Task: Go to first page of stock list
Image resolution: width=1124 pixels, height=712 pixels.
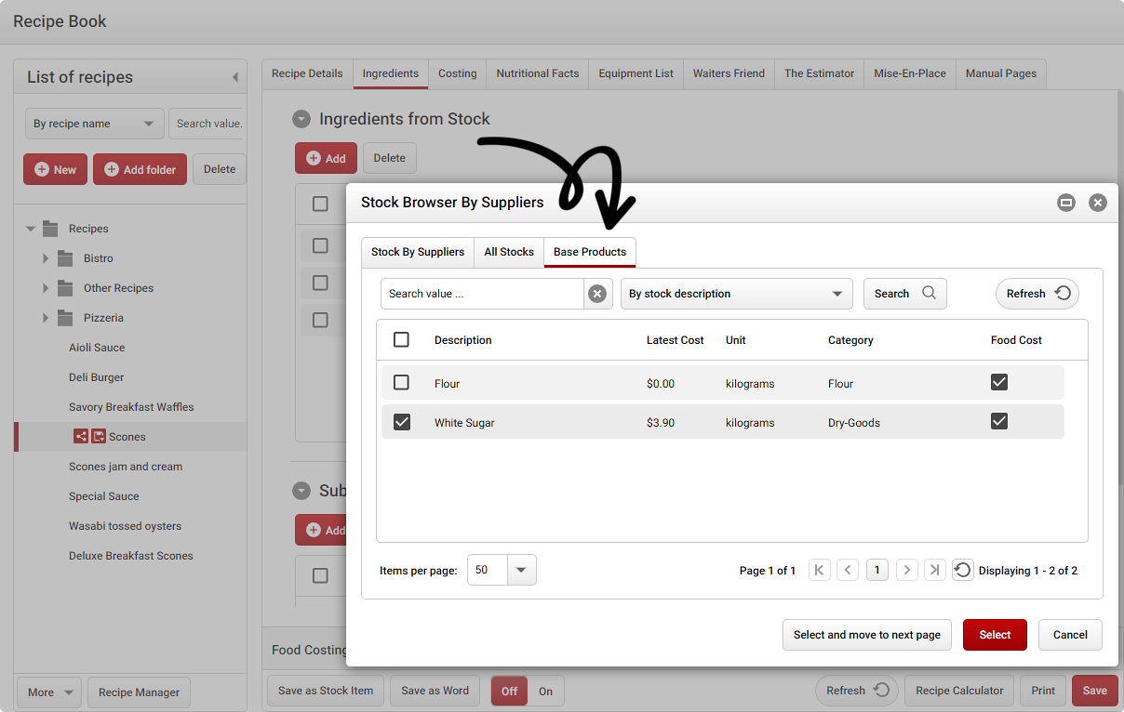Action: (819, 570)
